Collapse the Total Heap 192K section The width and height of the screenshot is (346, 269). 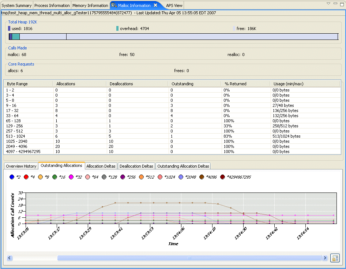coord(23,22)
